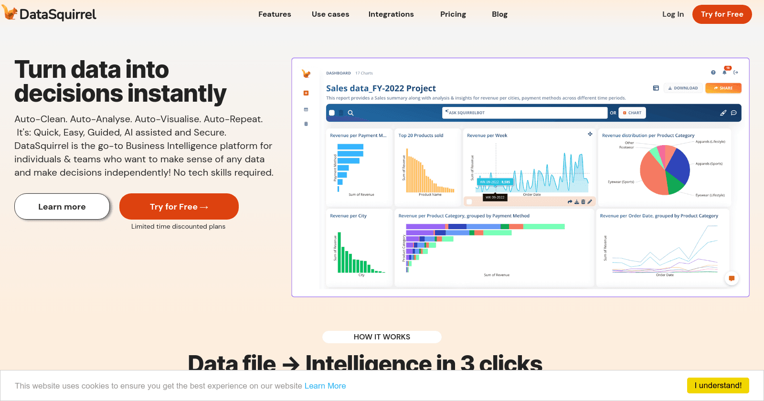Click the salmon Eyewear (Sports) pie slice
This screenshot has height=401, width=764.
[x=652, y=174]
